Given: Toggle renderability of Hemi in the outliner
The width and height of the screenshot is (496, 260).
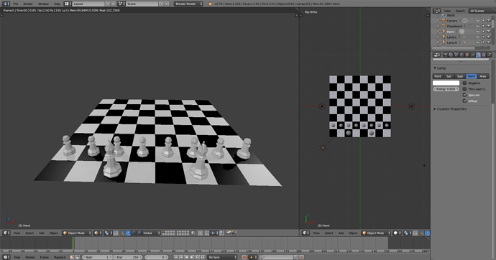Looking at the screenshot, I should click(x=489, y=32).
